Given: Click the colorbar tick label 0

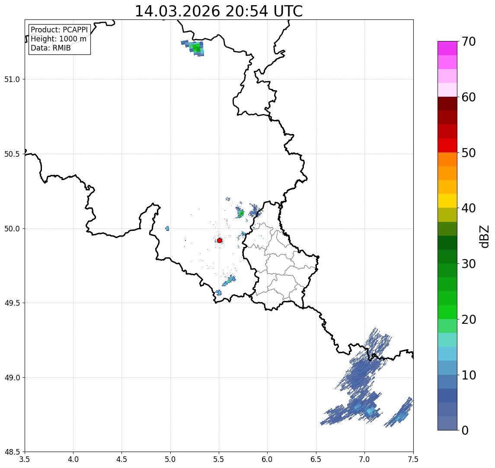Looking at the screenshot, I should point(465,430).
